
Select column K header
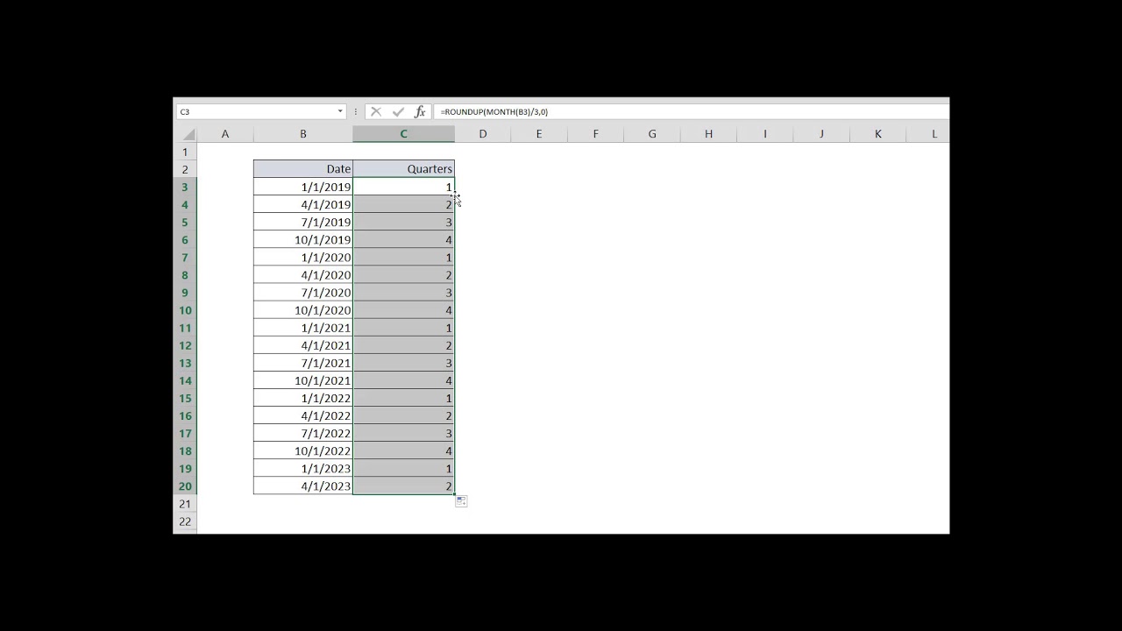(x=877, y=134)
